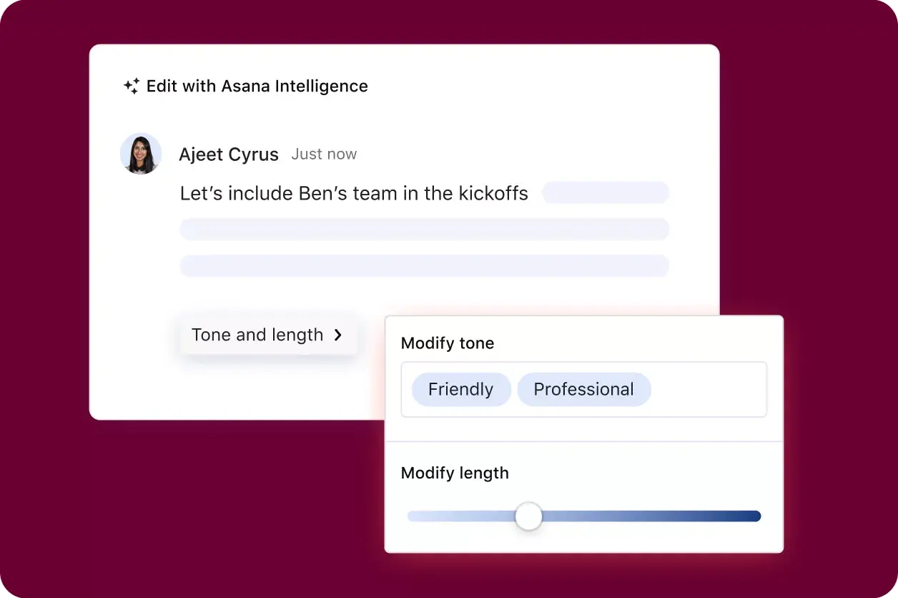Expand the Tone and length menu
Viewport: 898px width, 598px height.
click(x=268, y=335)
